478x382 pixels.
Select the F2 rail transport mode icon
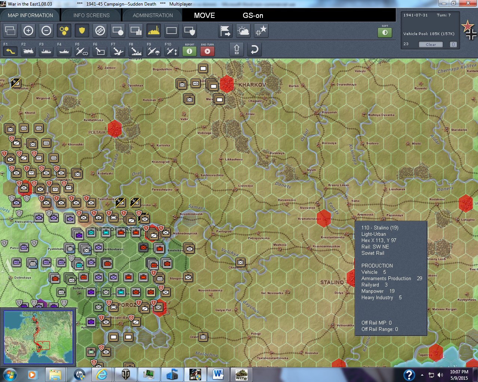click(x=28, y=51)
